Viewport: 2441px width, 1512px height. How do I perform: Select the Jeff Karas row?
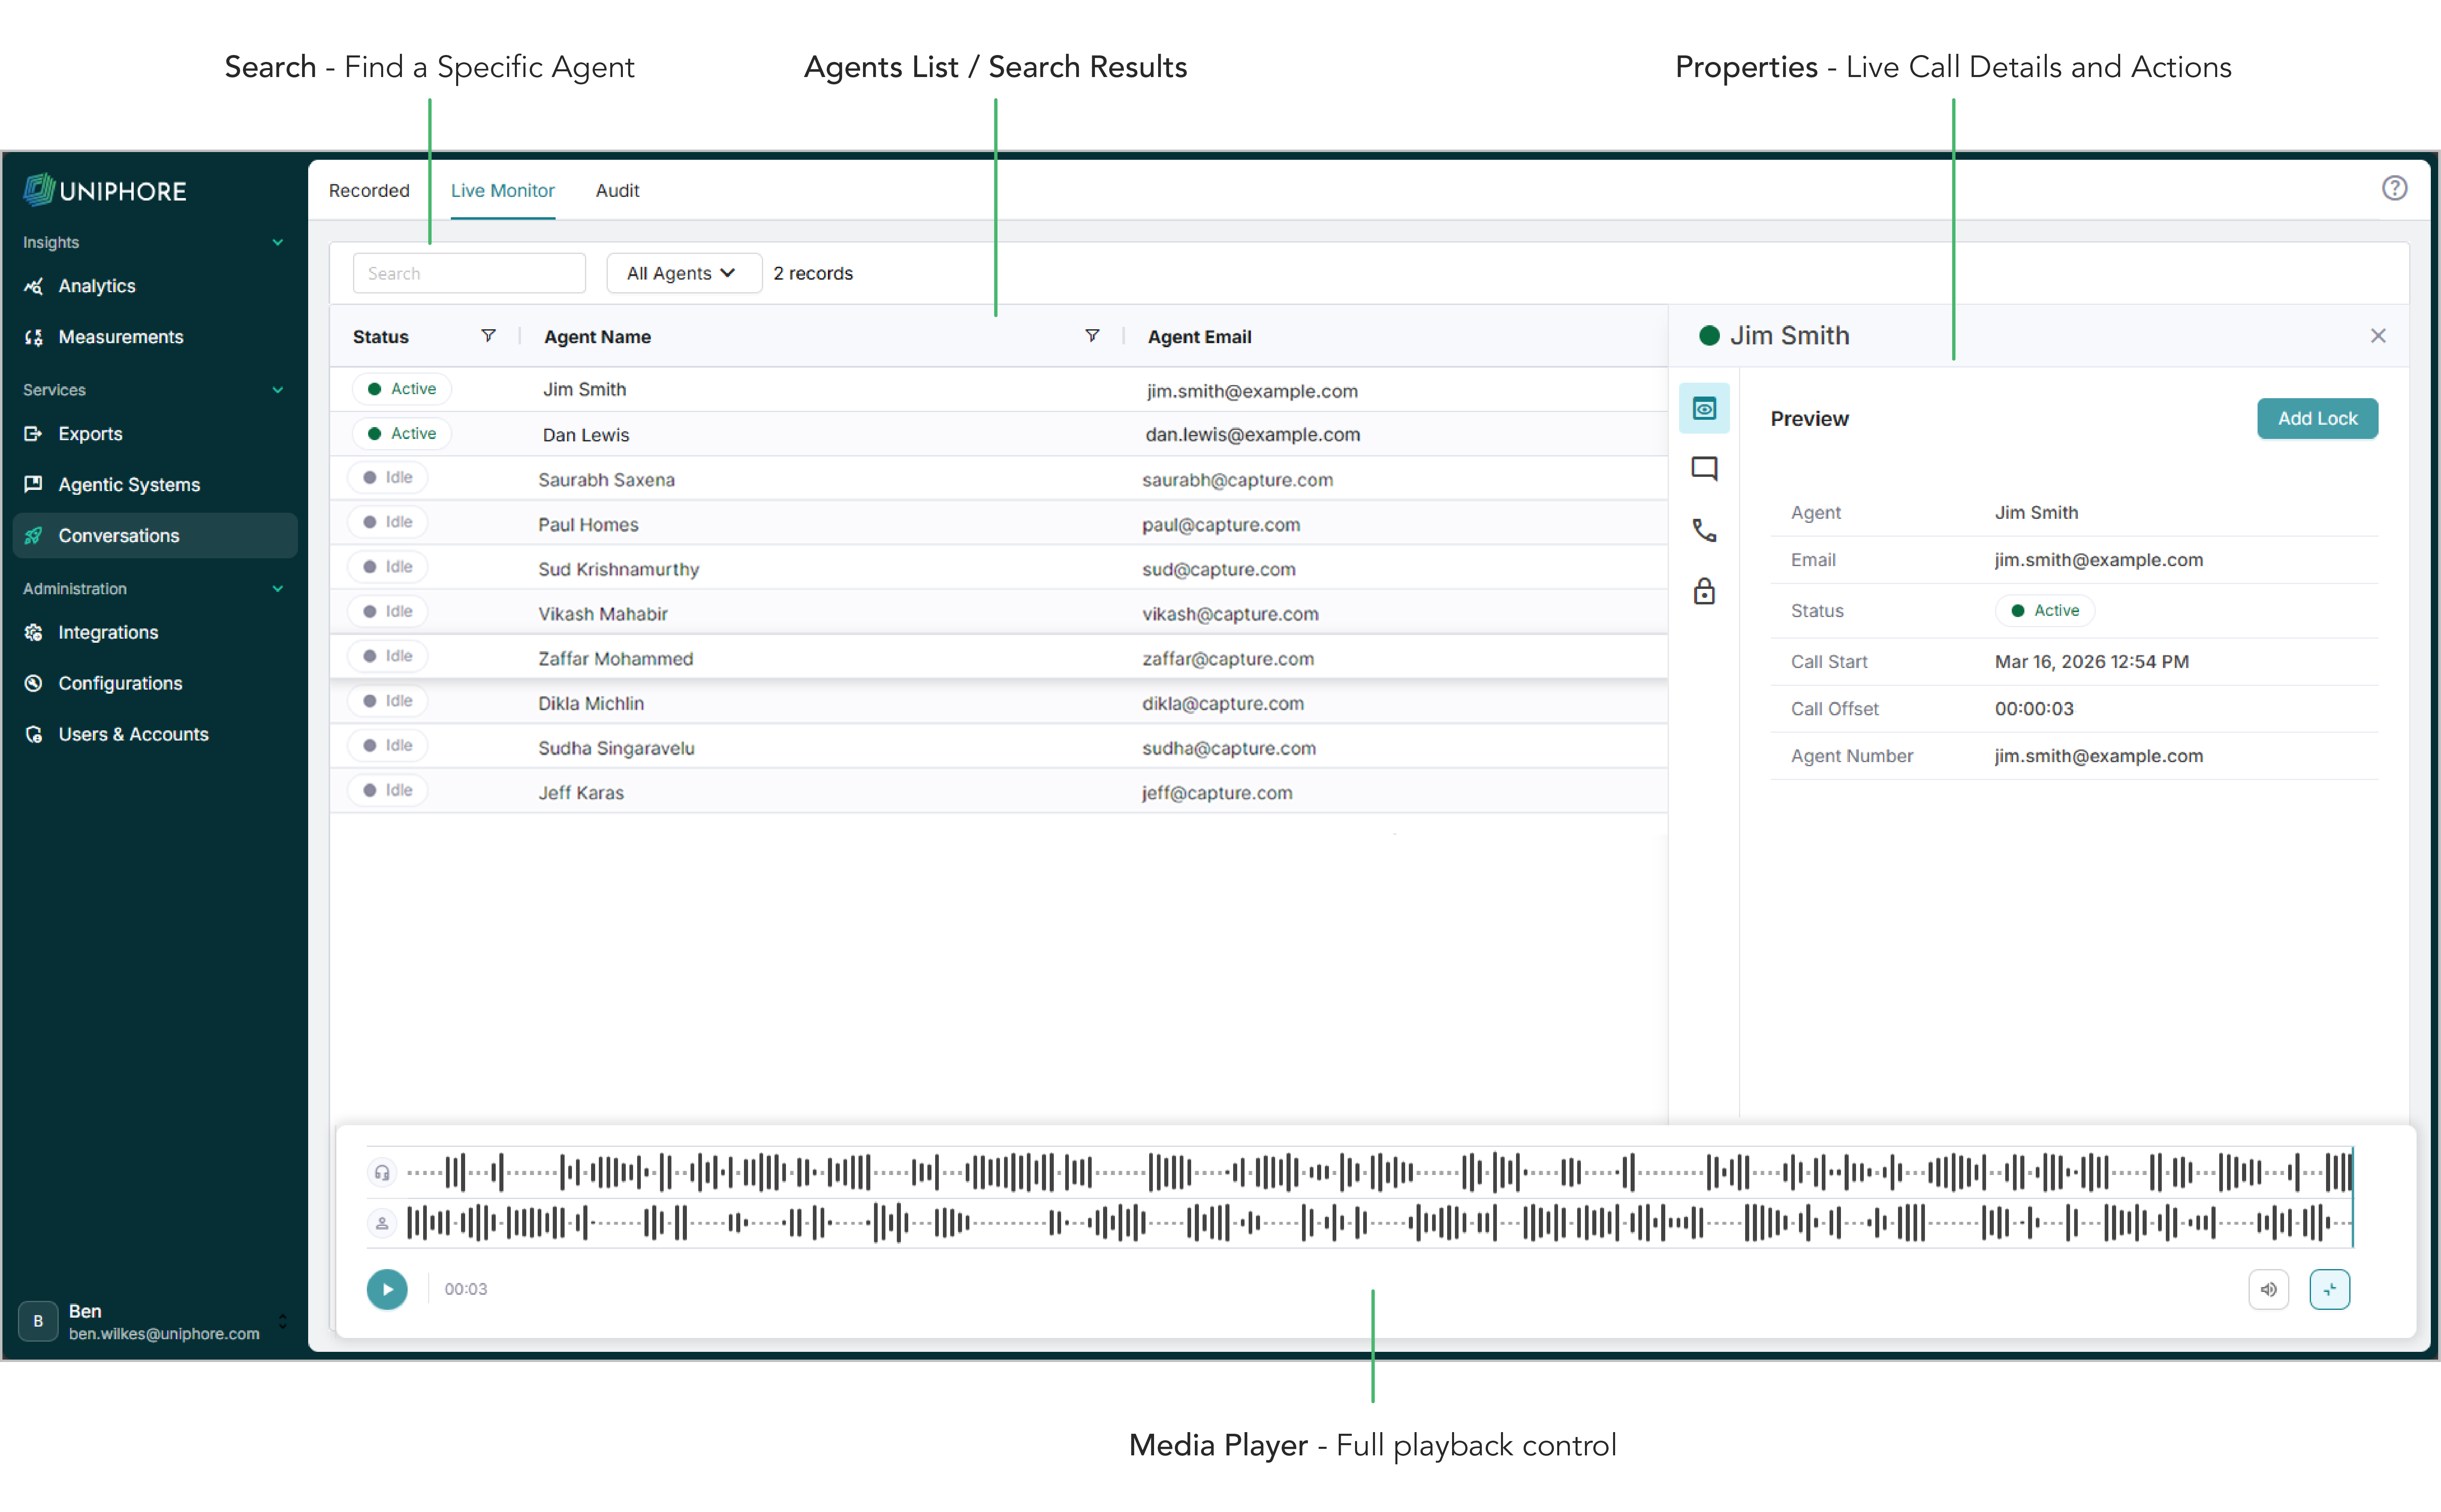tap(998, 792)
